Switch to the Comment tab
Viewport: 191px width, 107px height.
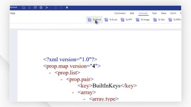click(x=120, y=13)
